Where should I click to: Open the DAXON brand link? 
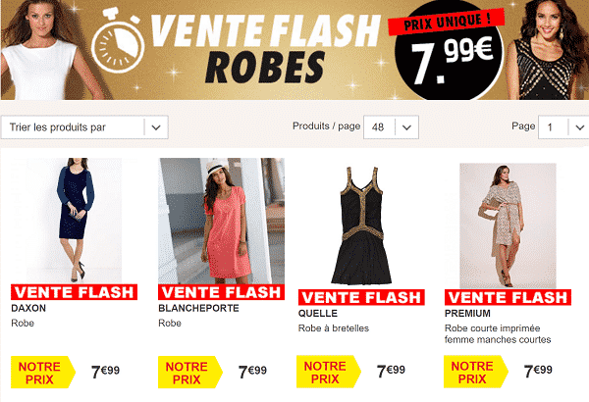(28, 308)
